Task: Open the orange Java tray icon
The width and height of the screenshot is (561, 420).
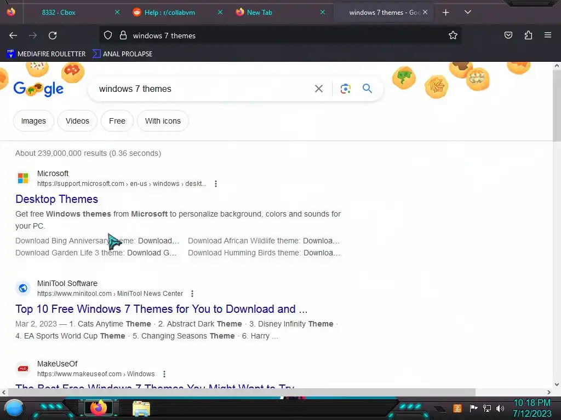Action: [x=457, y=408]
